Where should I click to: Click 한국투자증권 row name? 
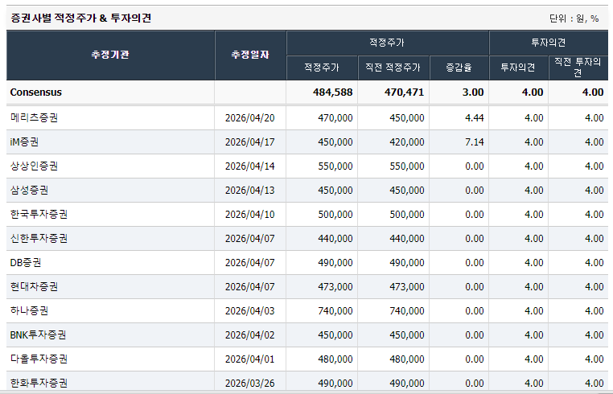coord(39,214)
